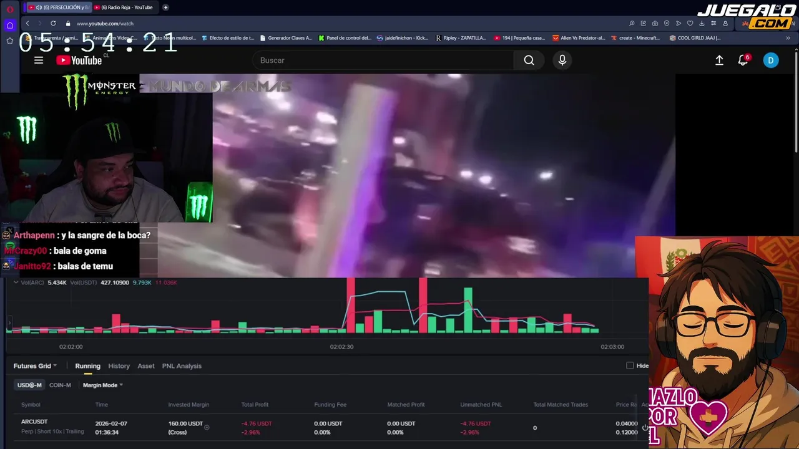The height and width of the screenshot is (449, 799).
Task: Click the Unmatched PNL column header
Action: tap(481, 405)
